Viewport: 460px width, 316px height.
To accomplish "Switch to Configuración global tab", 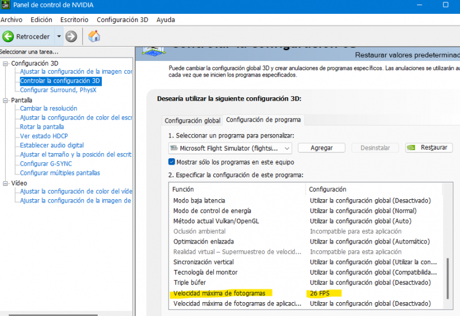I will [x=193, y=121].
